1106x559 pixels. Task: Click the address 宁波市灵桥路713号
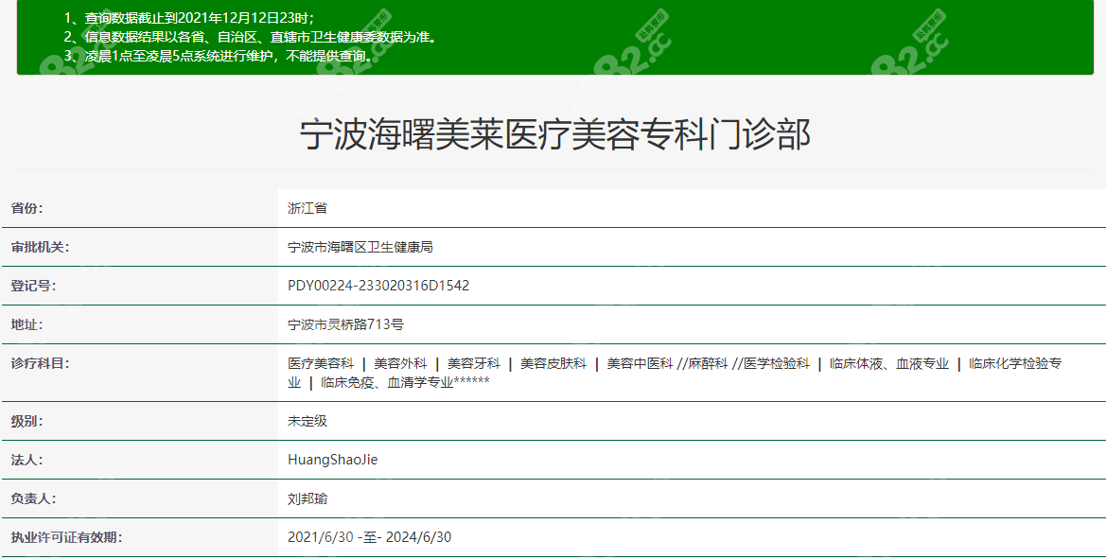click(345, 325)
